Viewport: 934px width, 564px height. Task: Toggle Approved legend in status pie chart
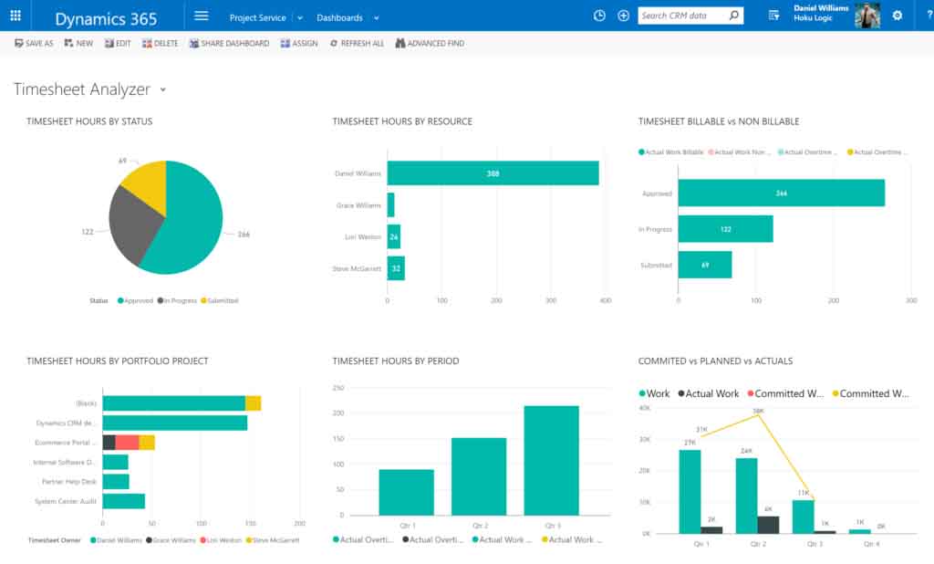tap(134, 299)
